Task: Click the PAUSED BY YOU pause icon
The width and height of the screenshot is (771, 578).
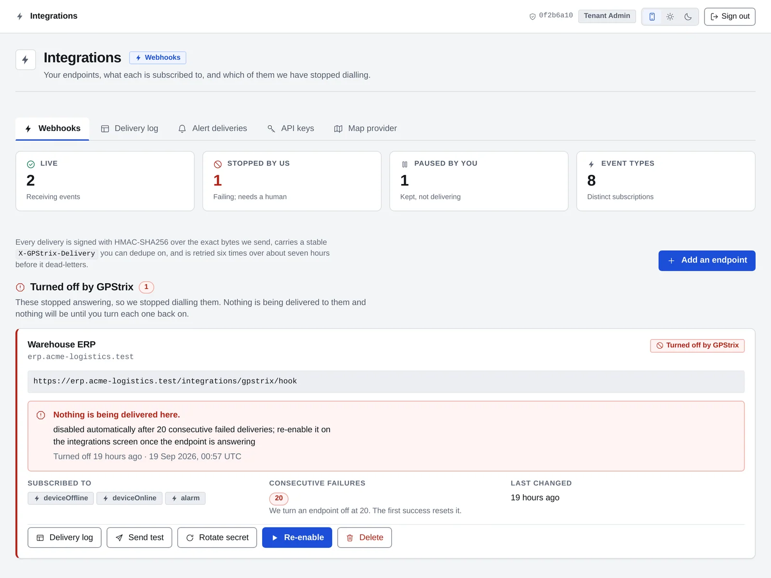Action: 405,164
